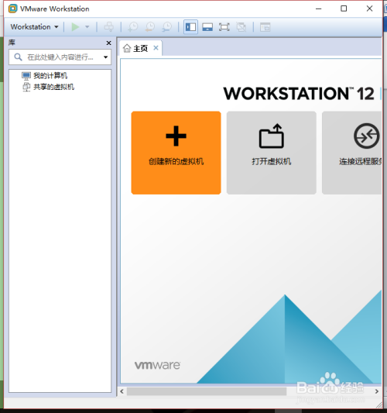
Task: Open the Workstation dropdown menu
Action: 34,27
